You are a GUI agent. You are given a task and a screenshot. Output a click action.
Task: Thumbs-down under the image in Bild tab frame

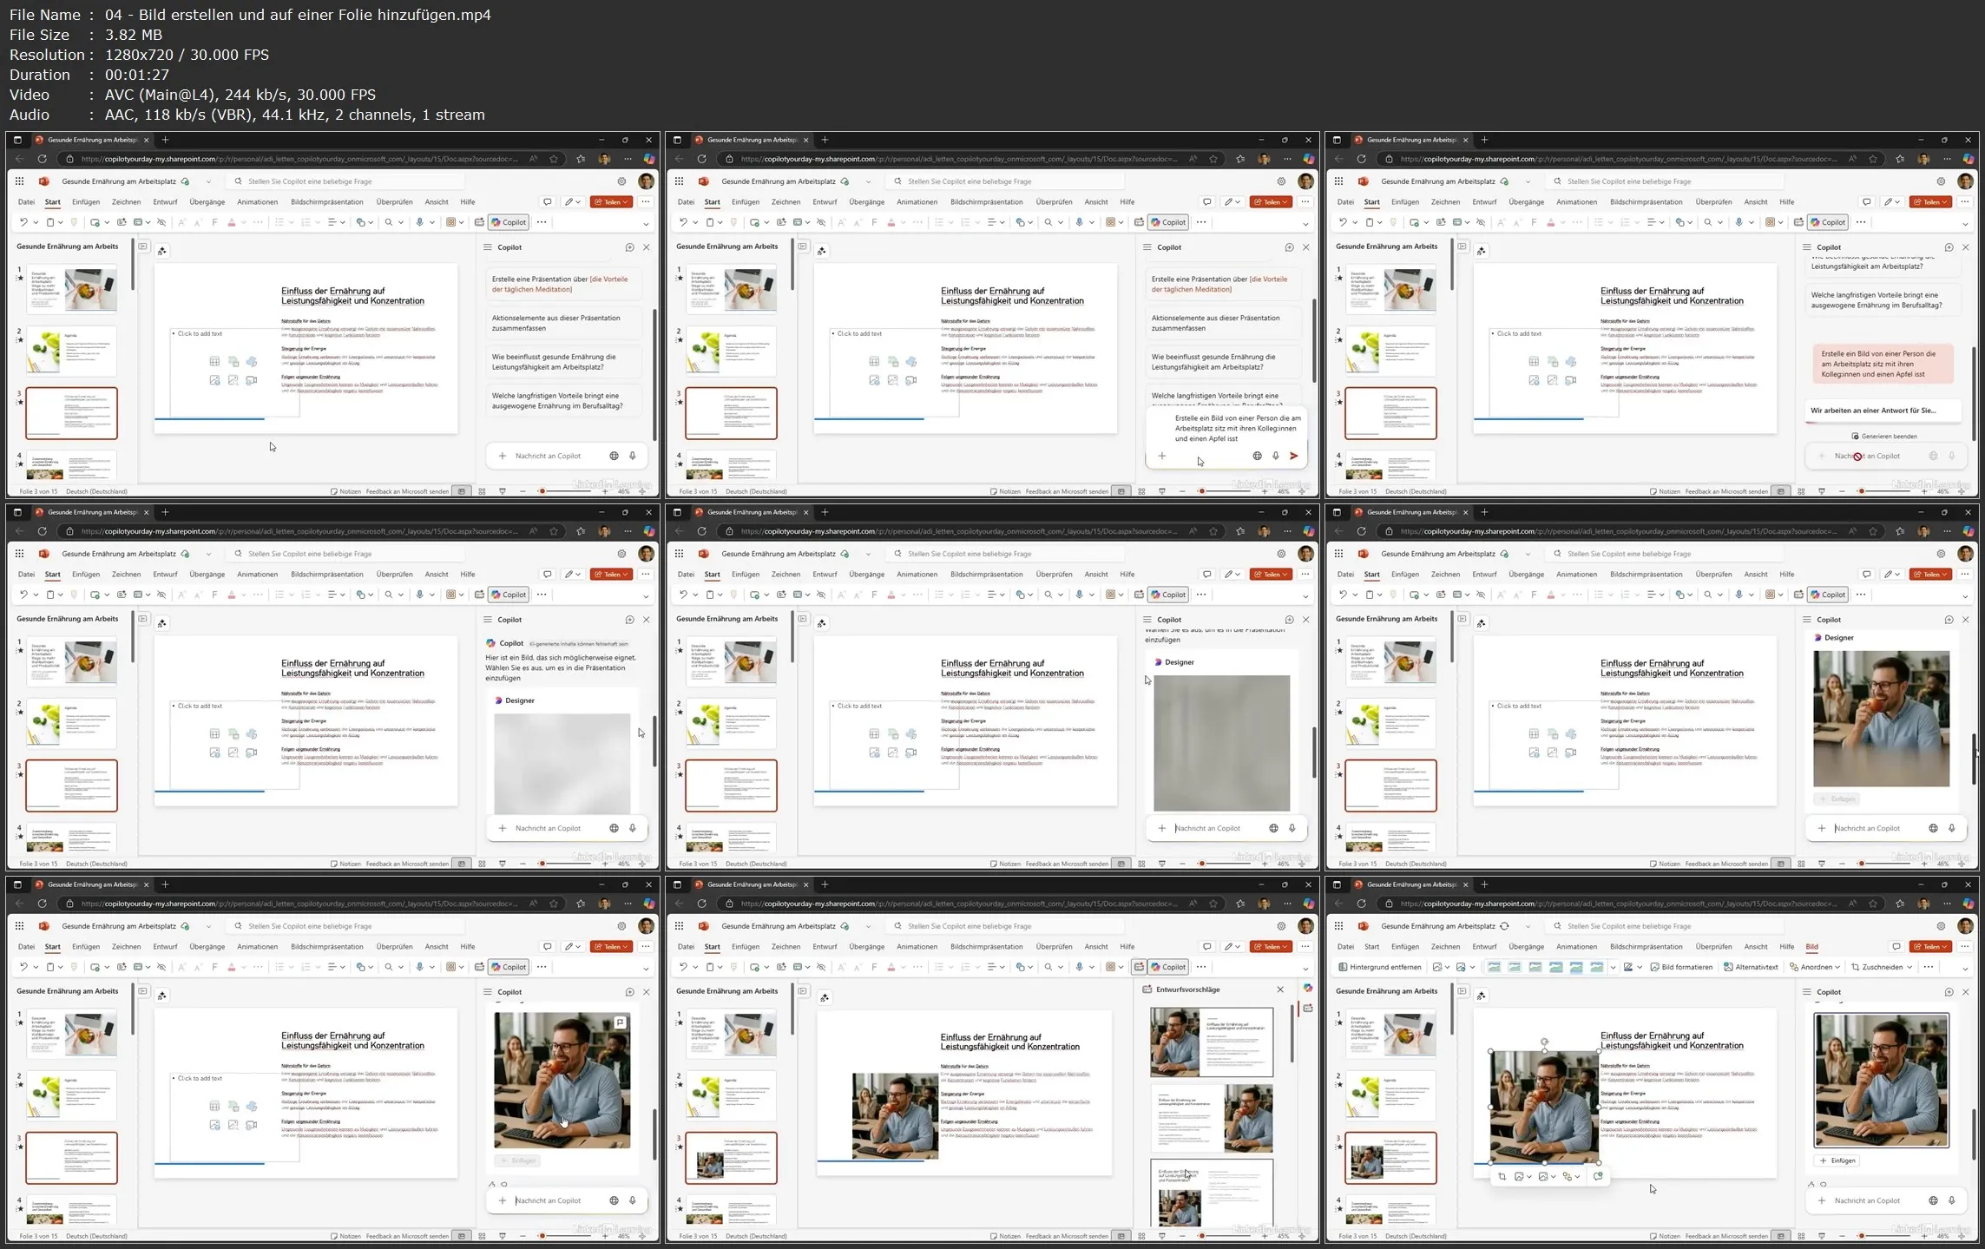tap(1824, 1185)
